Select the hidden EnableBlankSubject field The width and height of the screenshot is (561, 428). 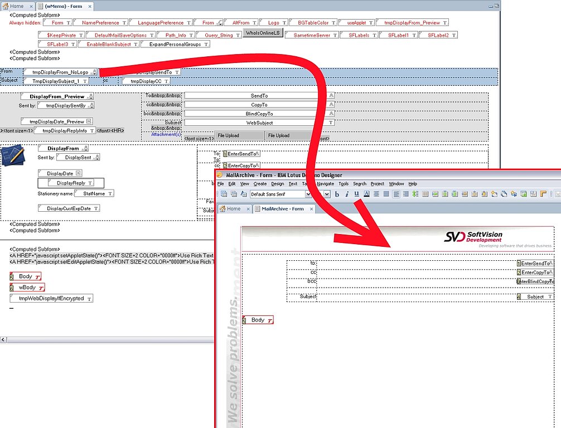tap(109, 45)
